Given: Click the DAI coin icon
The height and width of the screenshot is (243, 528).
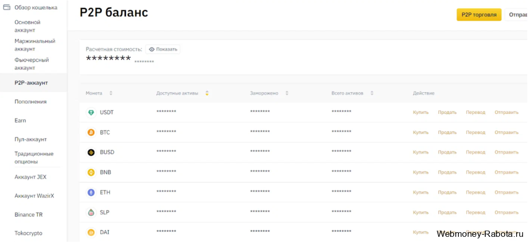Looking at the screenshot, I should [x=91, y=232].
